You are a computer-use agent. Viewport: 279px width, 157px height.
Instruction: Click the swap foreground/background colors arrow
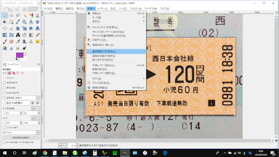click(x=25, y=53)
